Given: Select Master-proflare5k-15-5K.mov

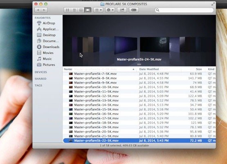Looking at the screenshot, I should click(139, 109).
